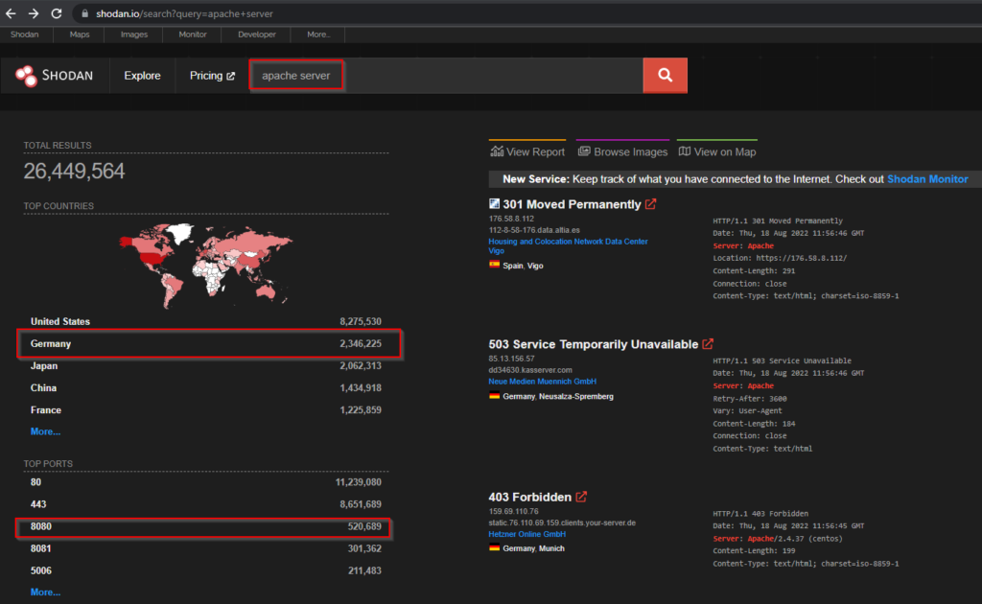Open the Explore menu item

pyautogui.click(x=142, y=76)
